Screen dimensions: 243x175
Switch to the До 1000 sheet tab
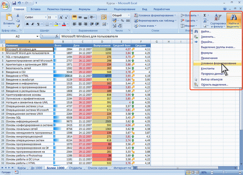click(x=36, y=168)
